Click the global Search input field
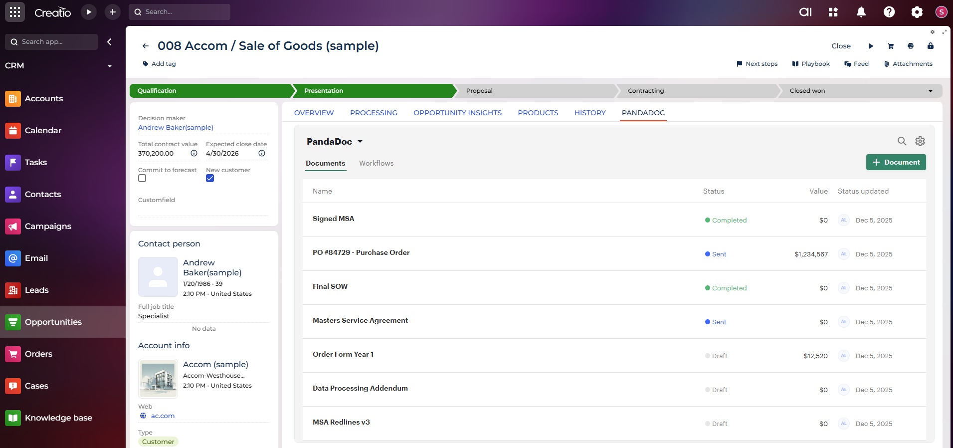953x448 pixels. pyautogui.click(x=185, y=12)
